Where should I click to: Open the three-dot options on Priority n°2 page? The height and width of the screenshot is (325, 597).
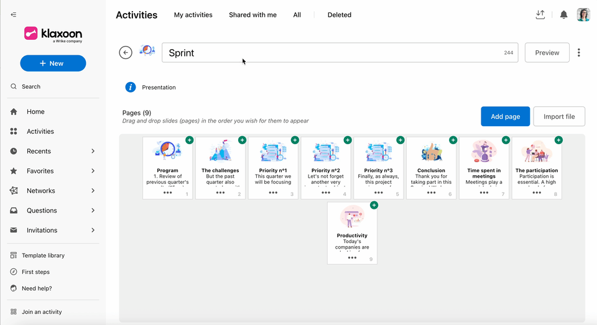point(326,193)
